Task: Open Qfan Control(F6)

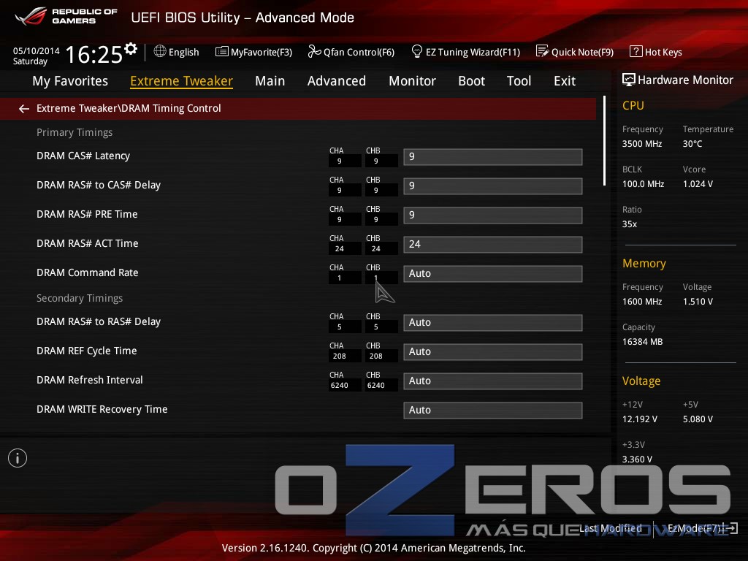Action: 351,52
